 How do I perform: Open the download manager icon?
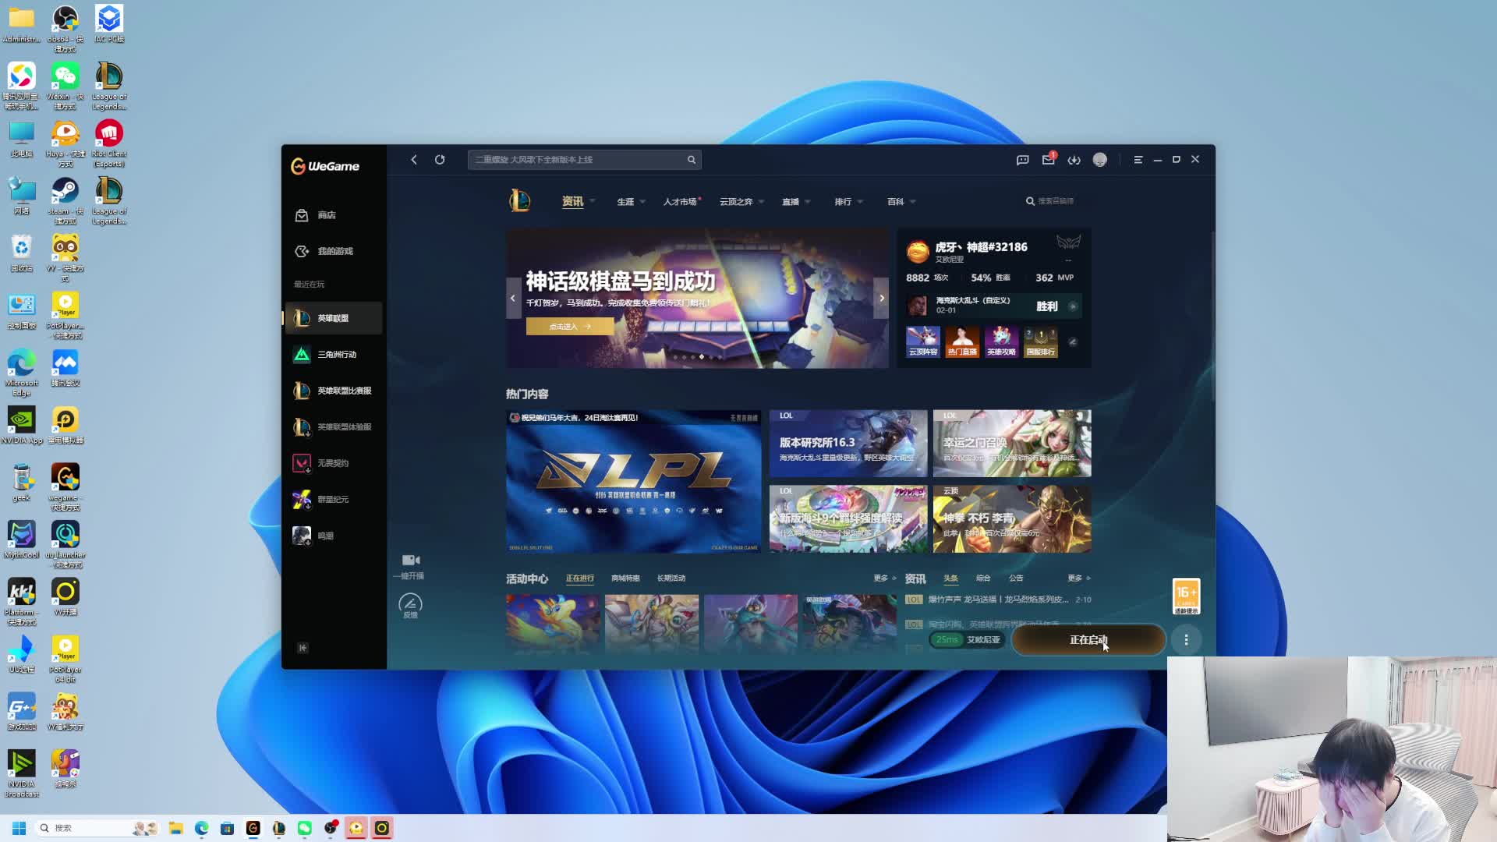pos(1074,160)
